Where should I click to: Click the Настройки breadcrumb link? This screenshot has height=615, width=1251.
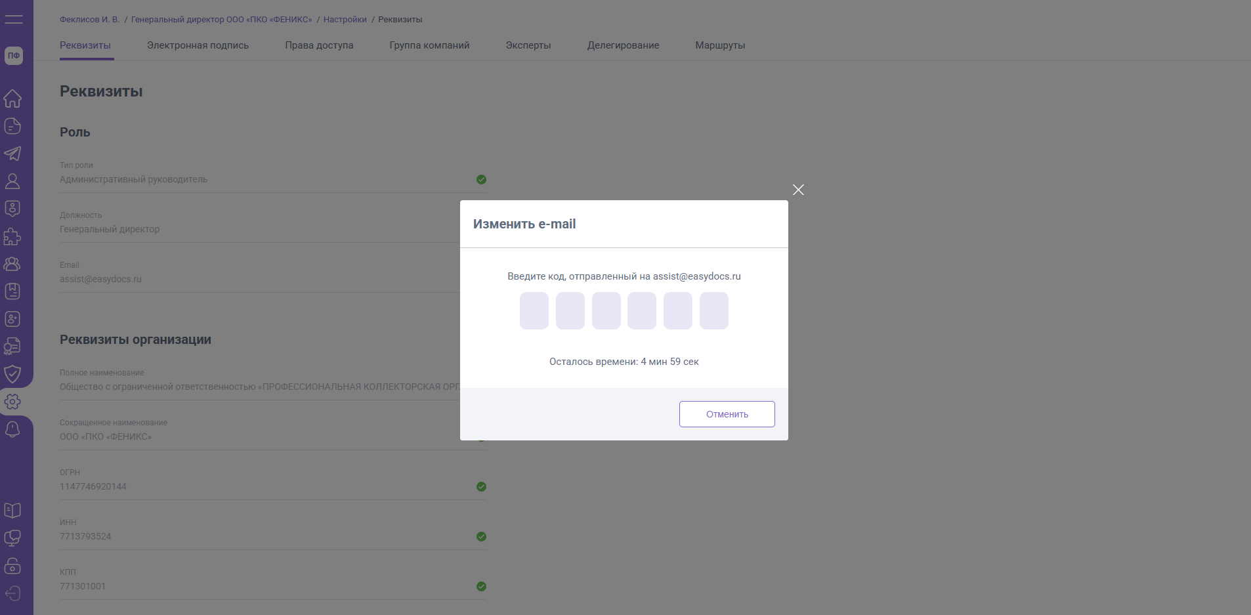tap(345, 20)
